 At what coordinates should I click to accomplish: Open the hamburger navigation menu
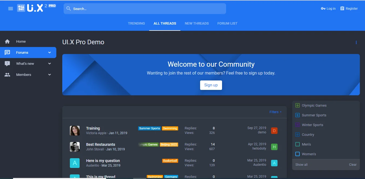click(11, 9)
